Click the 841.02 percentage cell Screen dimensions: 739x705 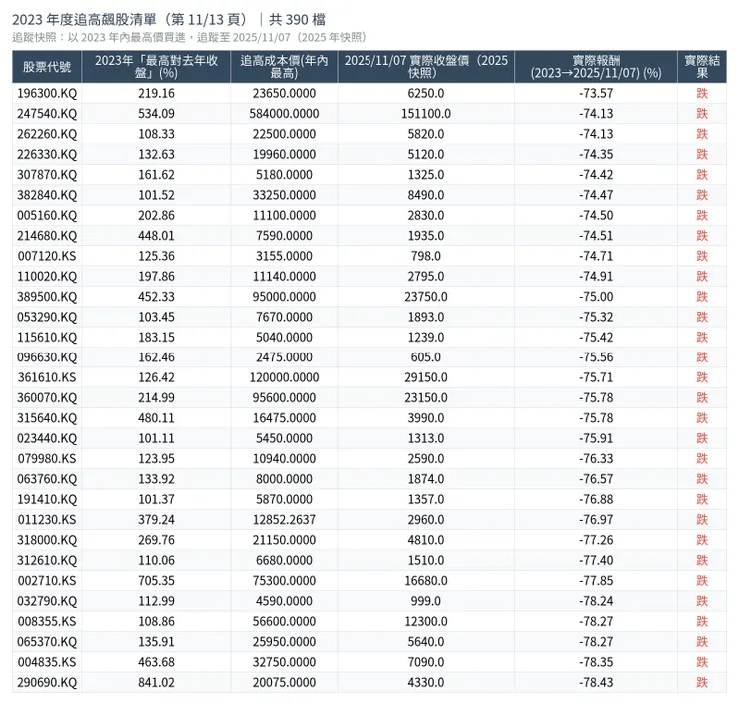156,682
